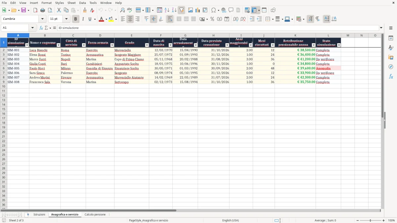The image size is (397, 223).
Task: Switch to Calcolo pensione sheet tab
Action: point(95,215)
